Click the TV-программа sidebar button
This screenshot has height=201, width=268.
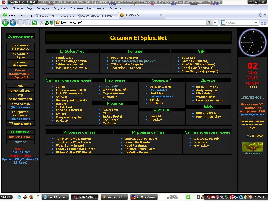pyautogui.click(x=20, y=124)
